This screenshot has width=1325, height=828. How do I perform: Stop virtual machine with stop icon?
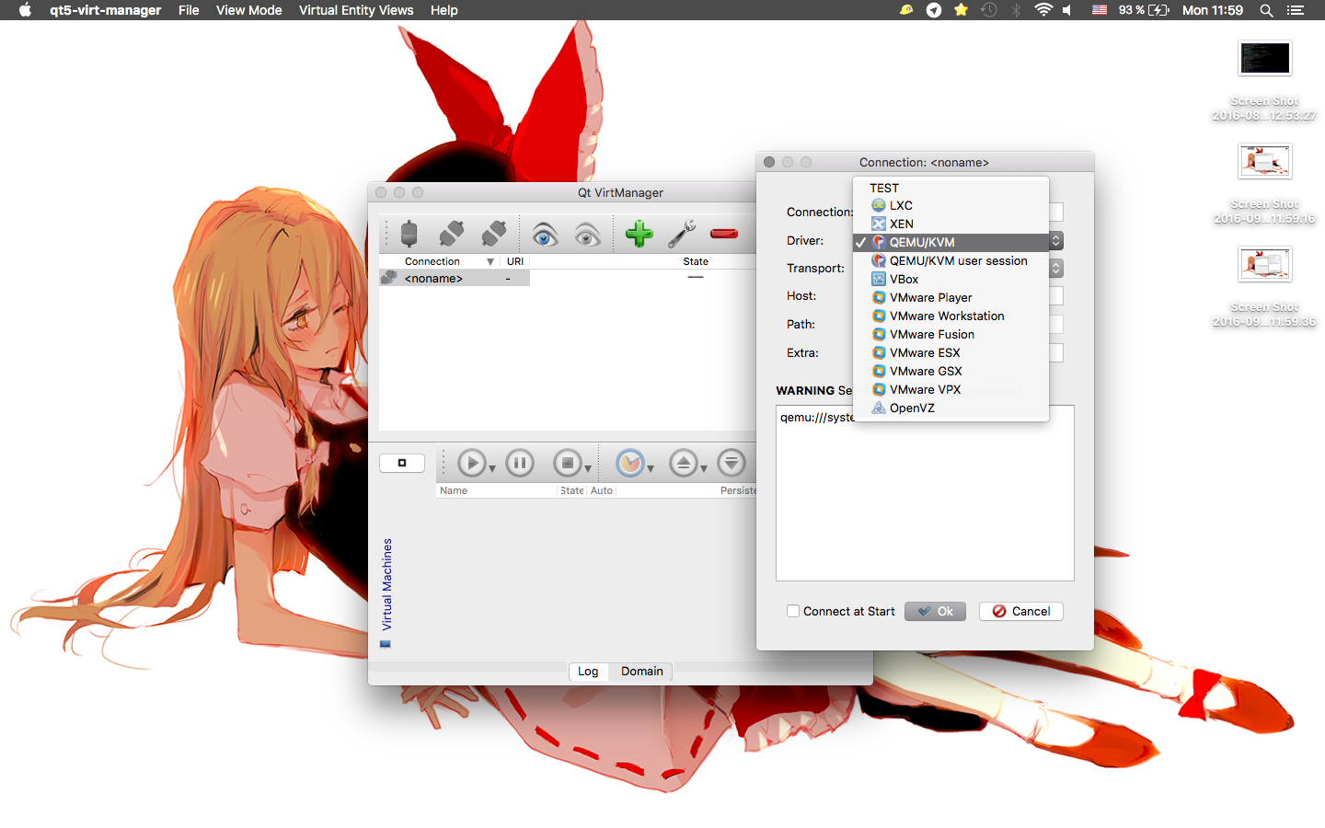tap(567, 463)
